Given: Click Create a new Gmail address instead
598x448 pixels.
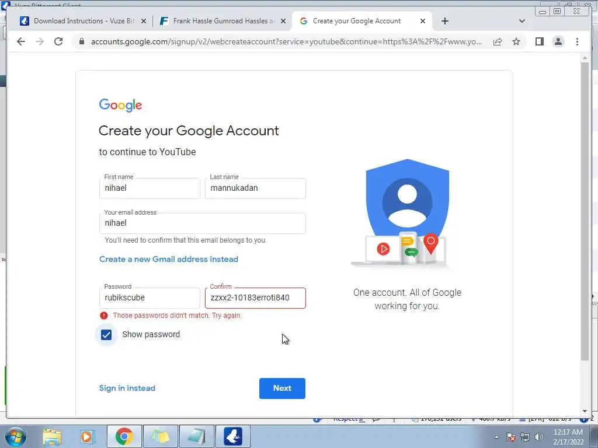Looking at the screenshot, I should [169, 259].
